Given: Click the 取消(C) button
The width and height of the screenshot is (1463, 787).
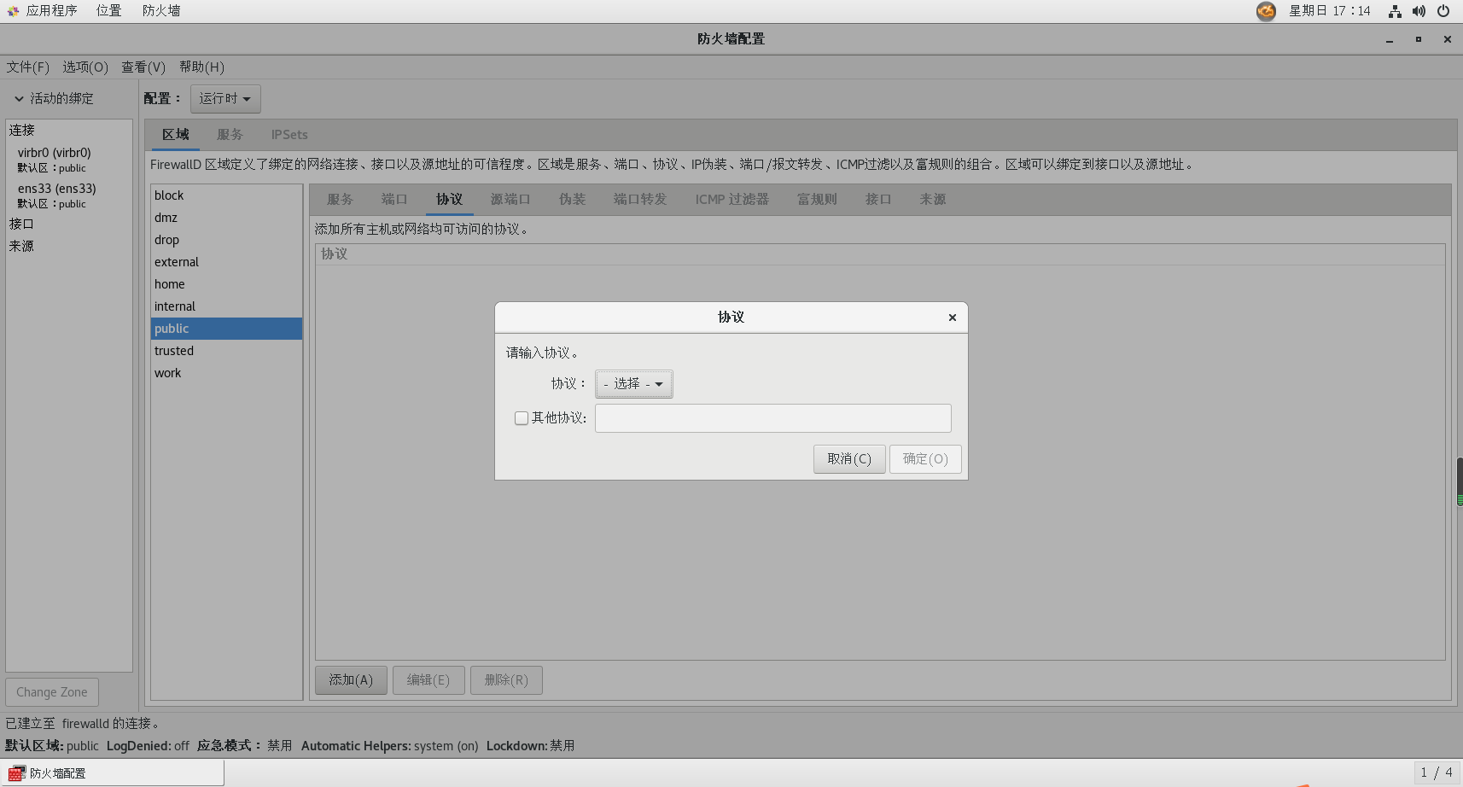Looking at the screenshot, I should pos(849,459).
